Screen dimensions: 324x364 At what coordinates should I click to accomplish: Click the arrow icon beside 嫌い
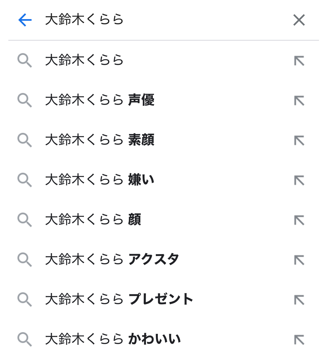299,180
